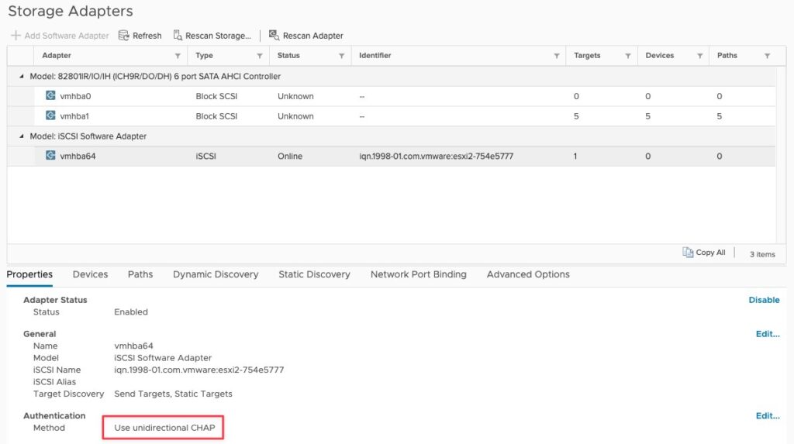
Task: Click the iSCSI Name value in General
Action: [x=199, y=370]
